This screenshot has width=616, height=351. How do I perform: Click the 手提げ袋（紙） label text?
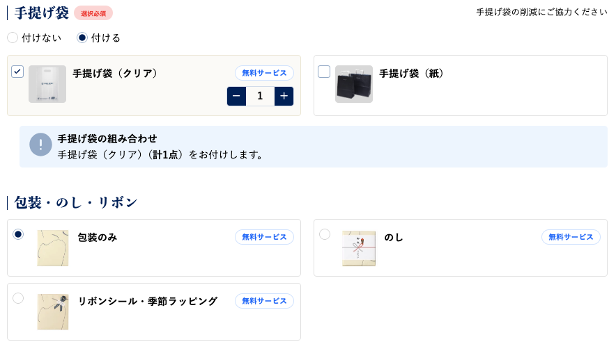point(412,73)
